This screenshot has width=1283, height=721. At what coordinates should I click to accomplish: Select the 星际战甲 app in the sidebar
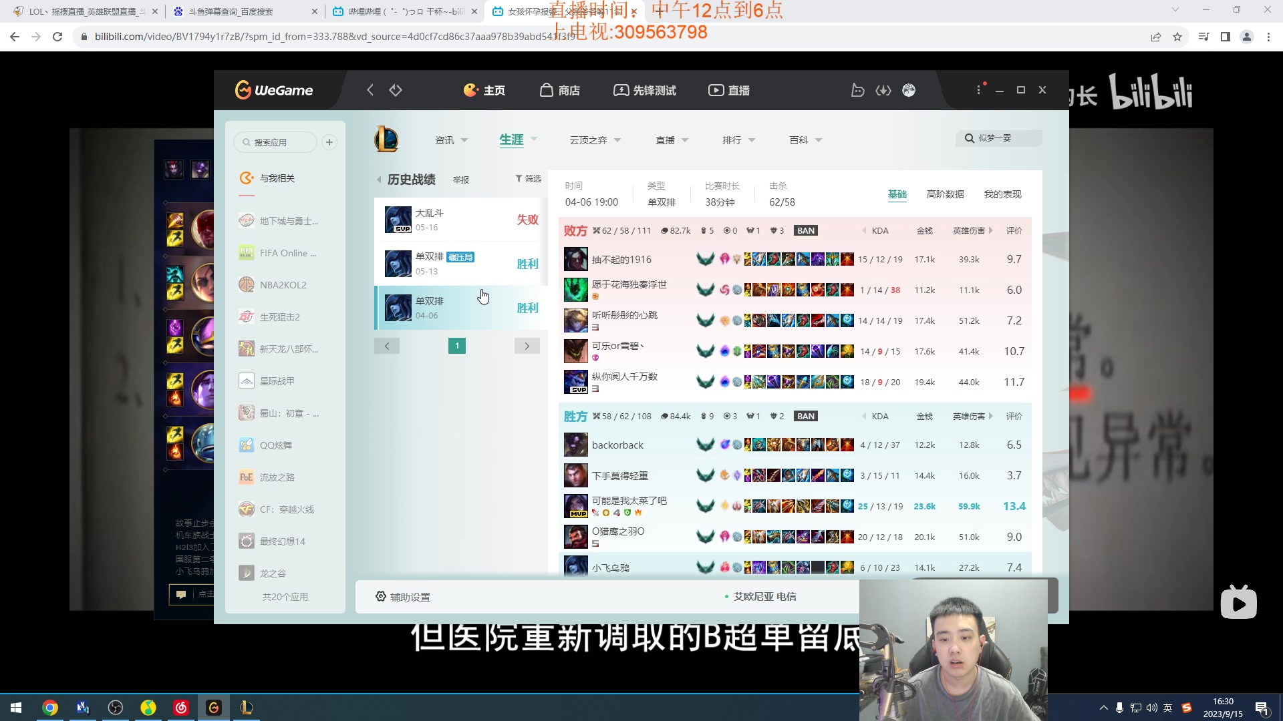247,381
